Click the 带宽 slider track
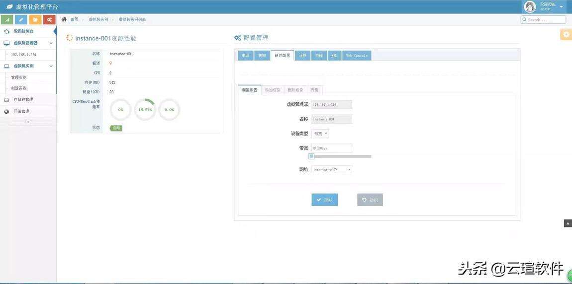Image resolution: width=572 pixels, height=284 pixels. point(341,156)
